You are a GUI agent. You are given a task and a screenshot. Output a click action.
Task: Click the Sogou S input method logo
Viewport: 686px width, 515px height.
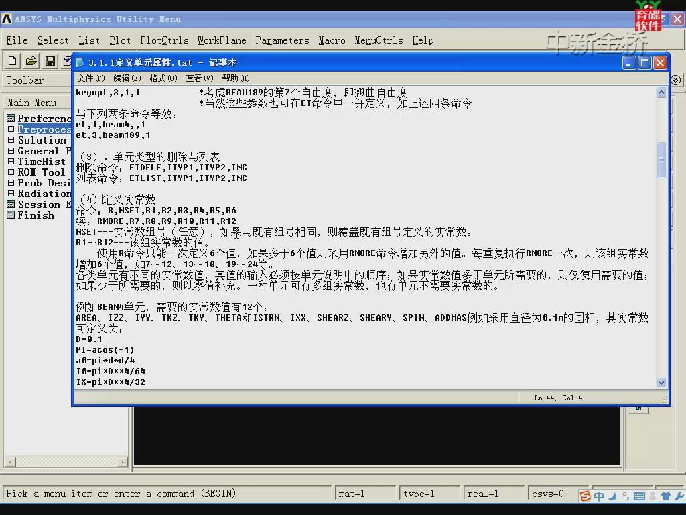(585, 496)
